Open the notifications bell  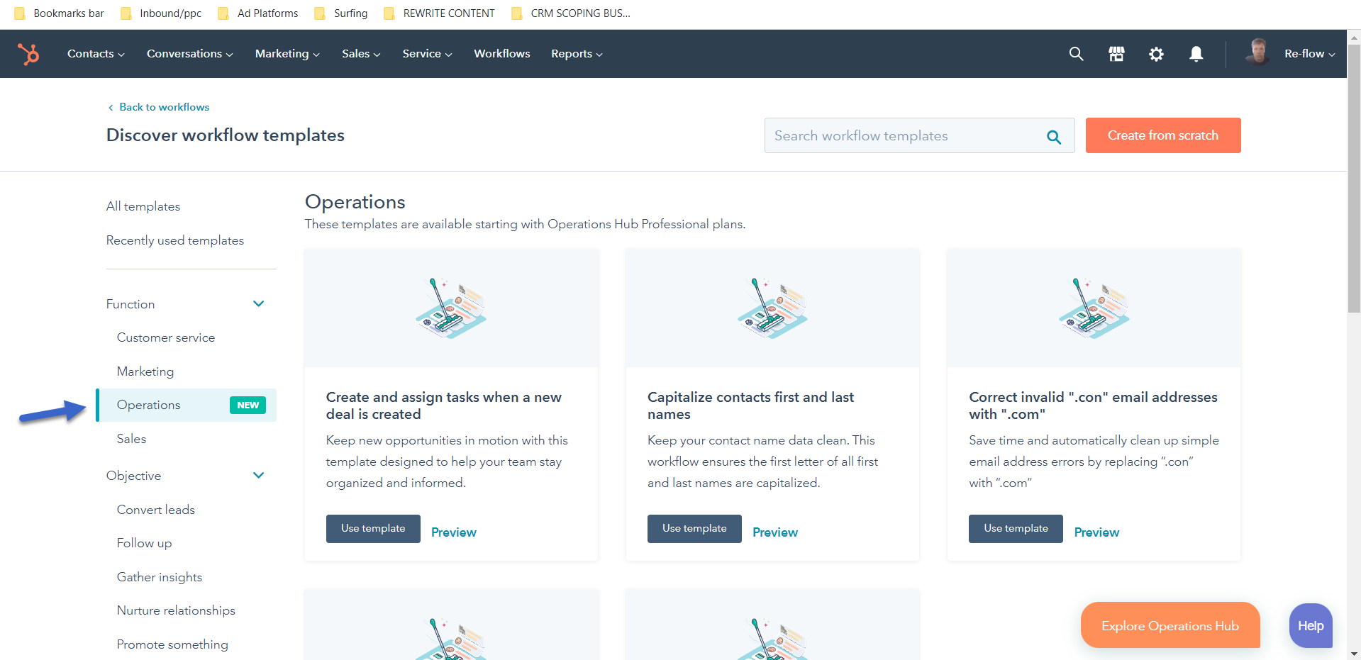[x=1196, y=53]
